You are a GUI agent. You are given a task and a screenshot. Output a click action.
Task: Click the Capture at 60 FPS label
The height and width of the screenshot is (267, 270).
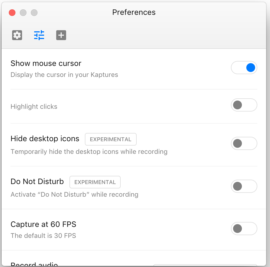coord(44,224)
